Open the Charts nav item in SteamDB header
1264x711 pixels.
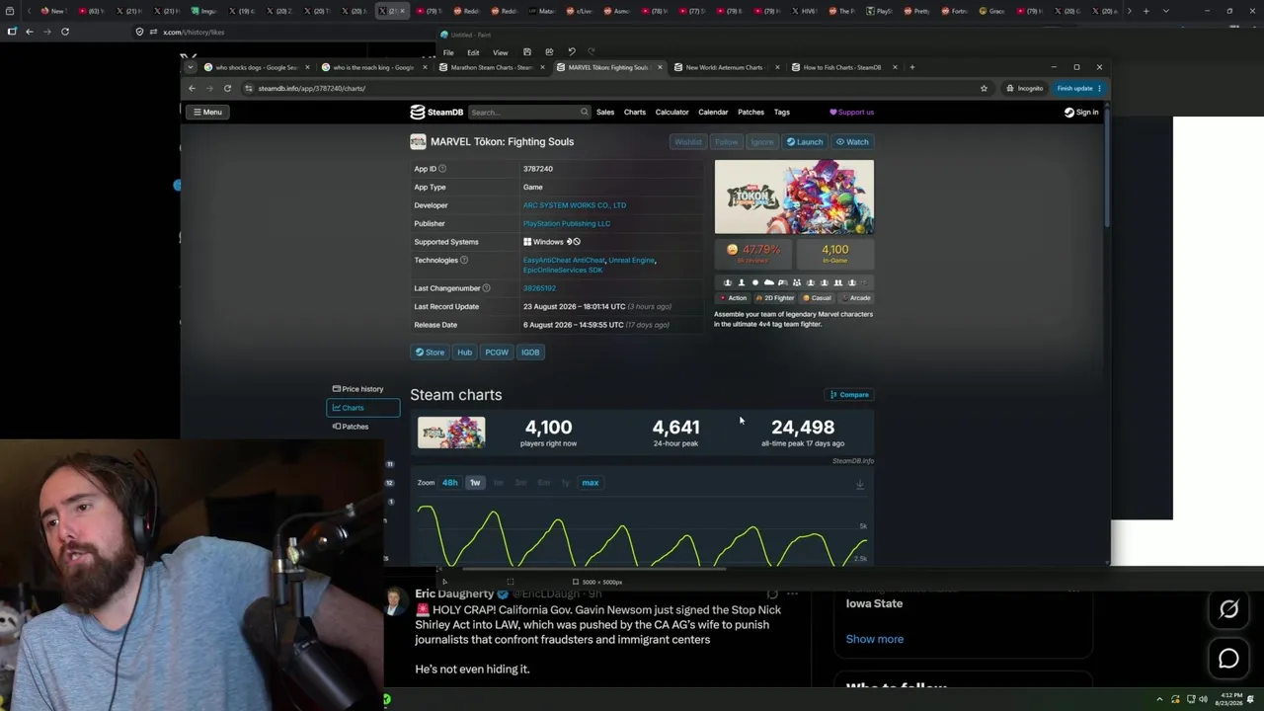pyautogui.click(x=635, y=113)
